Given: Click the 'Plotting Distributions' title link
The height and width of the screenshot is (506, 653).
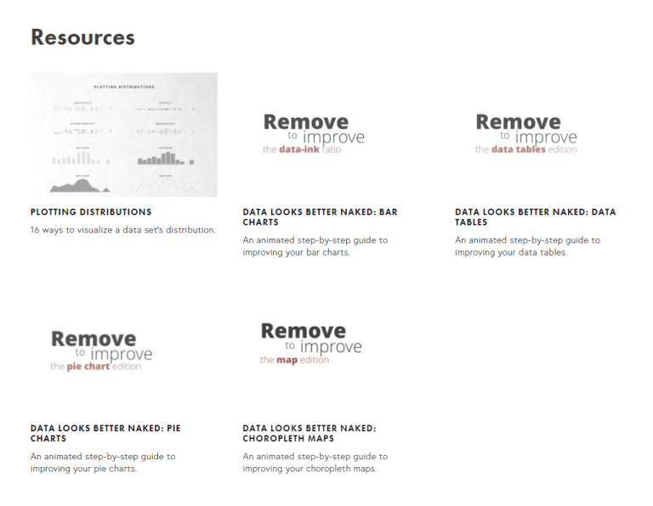Looking at the screenshot, I should pyautogui.click(x=91, y=212).
